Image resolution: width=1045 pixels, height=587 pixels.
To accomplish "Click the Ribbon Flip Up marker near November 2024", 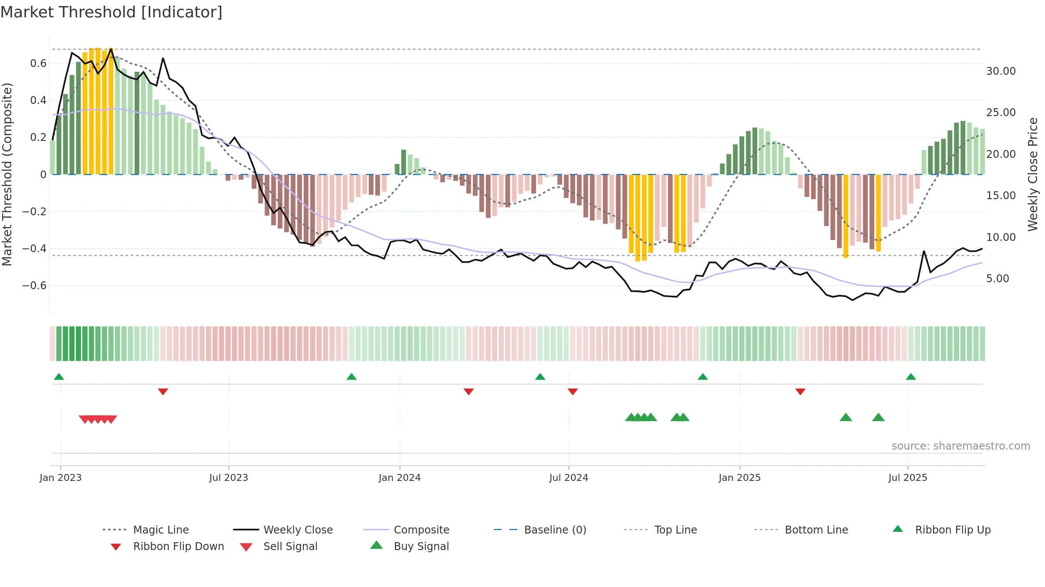I will (x=703, y=377).
